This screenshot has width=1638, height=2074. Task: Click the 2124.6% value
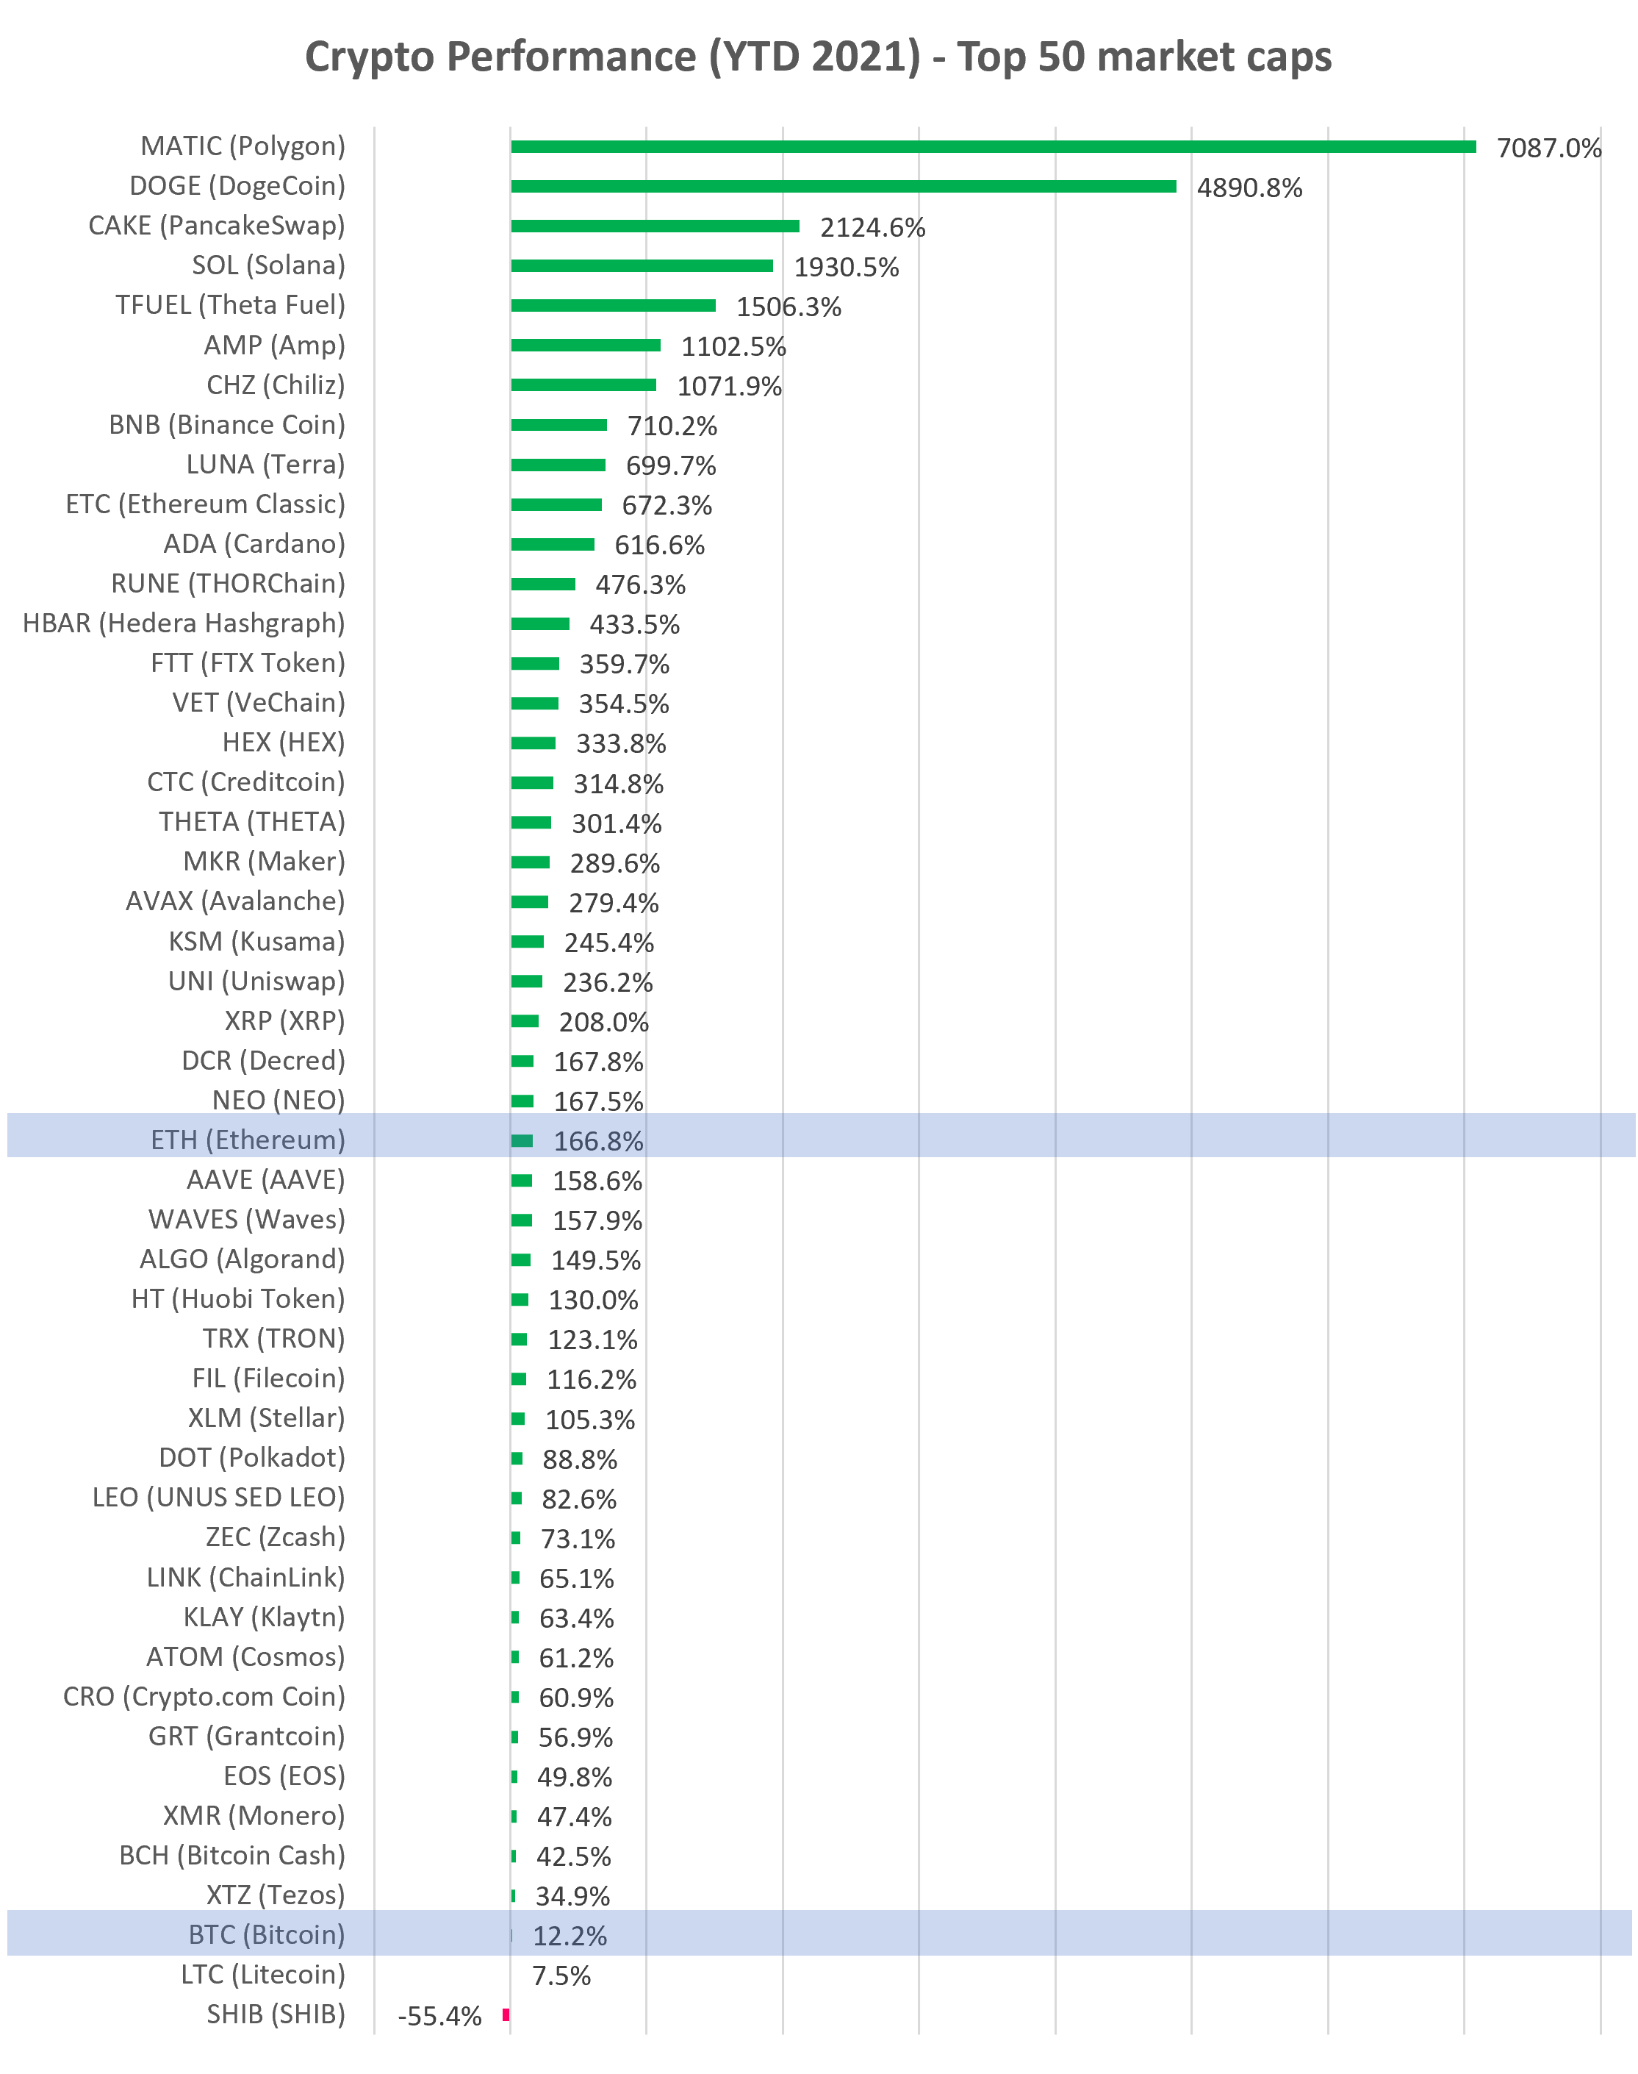[872, 227]
